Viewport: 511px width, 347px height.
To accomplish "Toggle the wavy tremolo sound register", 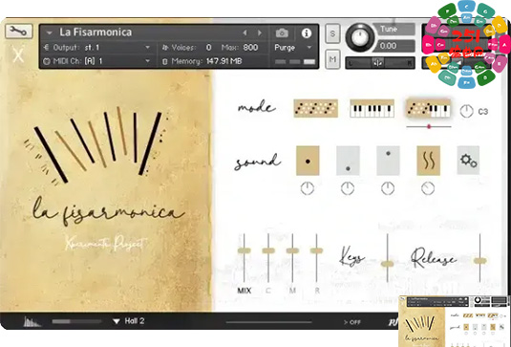I will click(x=428, y=161).
